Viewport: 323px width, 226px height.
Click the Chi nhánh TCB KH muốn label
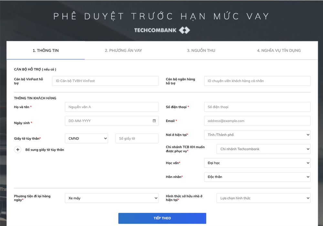(185, 149)
